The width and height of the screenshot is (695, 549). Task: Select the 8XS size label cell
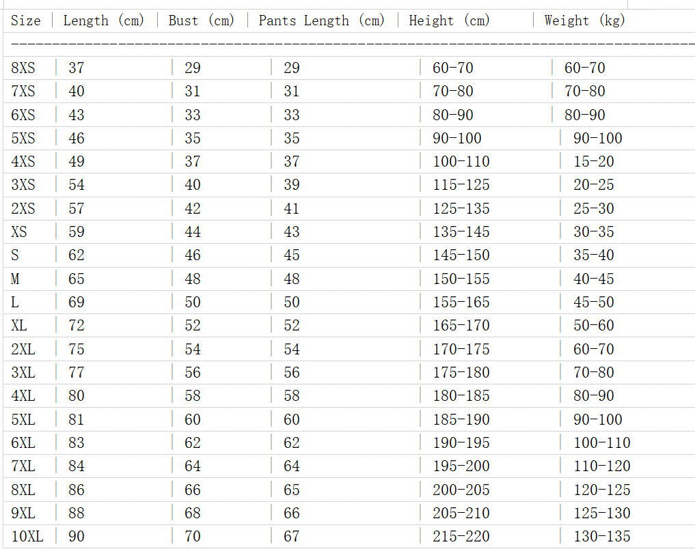[23, 68]
